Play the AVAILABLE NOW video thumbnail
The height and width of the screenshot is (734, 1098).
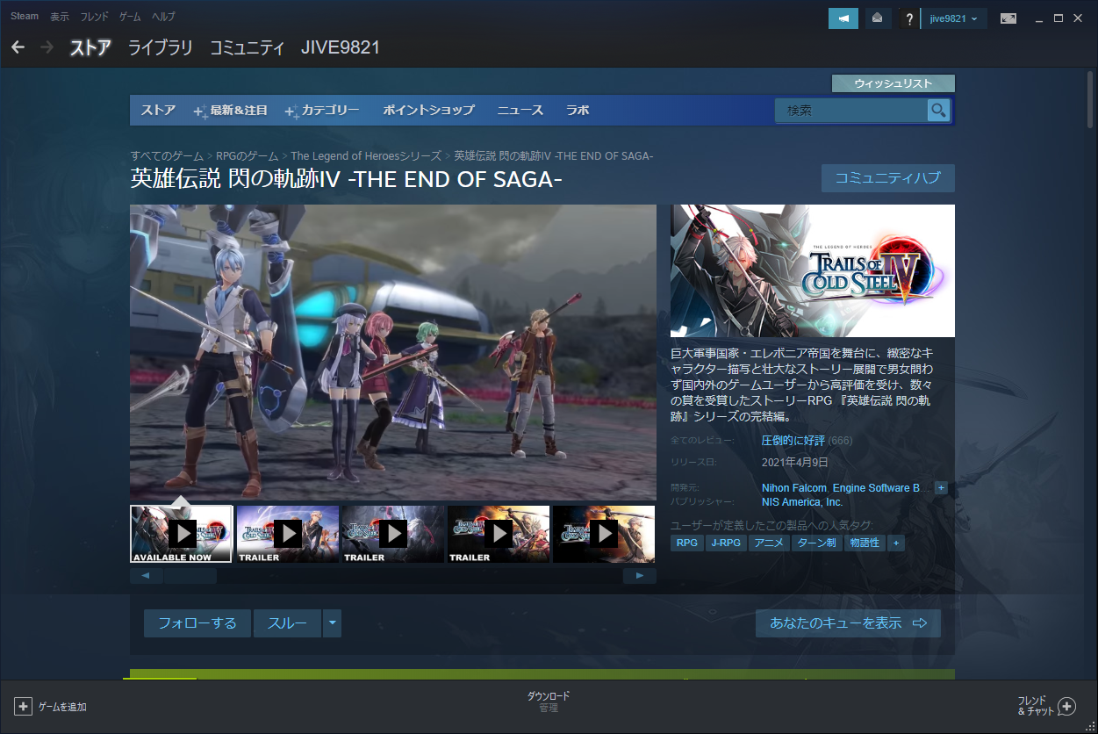point(182,534)
